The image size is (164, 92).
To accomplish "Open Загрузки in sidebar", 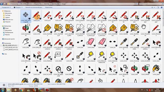I will (7, 22).
